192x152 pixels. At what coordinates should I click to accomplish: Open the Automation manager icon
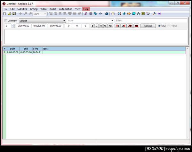[107, 14]
